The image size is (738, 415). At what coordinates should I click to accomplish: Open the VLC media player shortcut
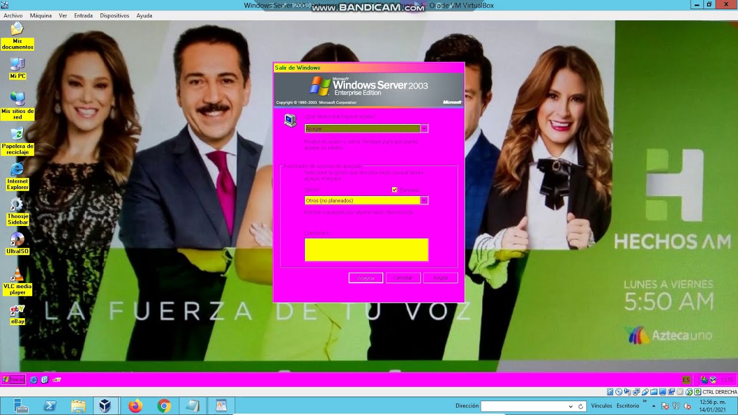(x=17, y=281)
